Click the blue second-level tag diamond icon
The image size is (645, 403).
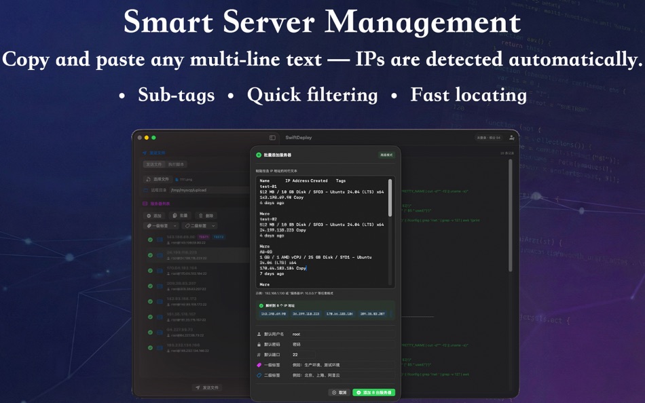(x=259, y=375)
